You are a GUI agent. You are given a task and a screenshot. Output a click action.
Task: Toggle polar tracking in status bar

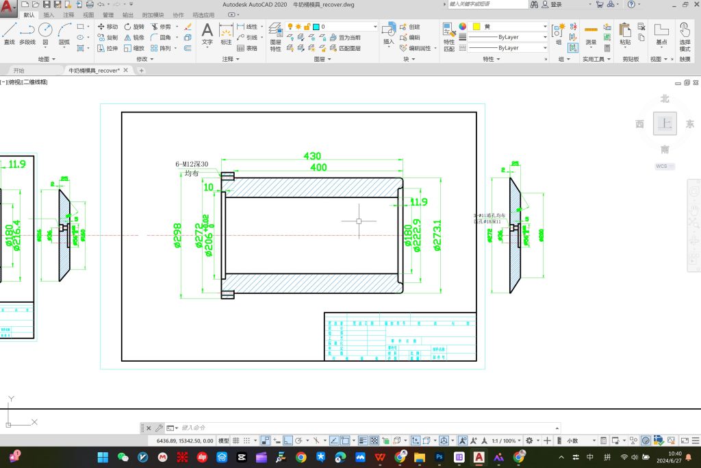298,441
